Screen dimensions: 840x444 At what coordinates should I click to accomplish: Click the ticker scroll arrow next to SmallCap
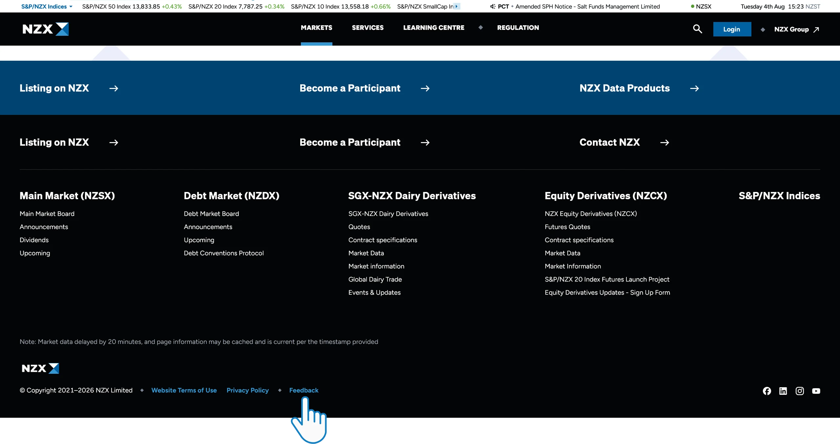tap(456, 6)
